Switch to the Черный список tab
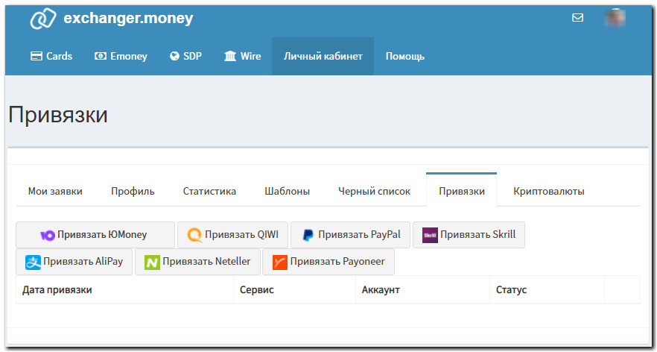Image resolution: width=657 pixels, height=352 pixels. [374, 192]
